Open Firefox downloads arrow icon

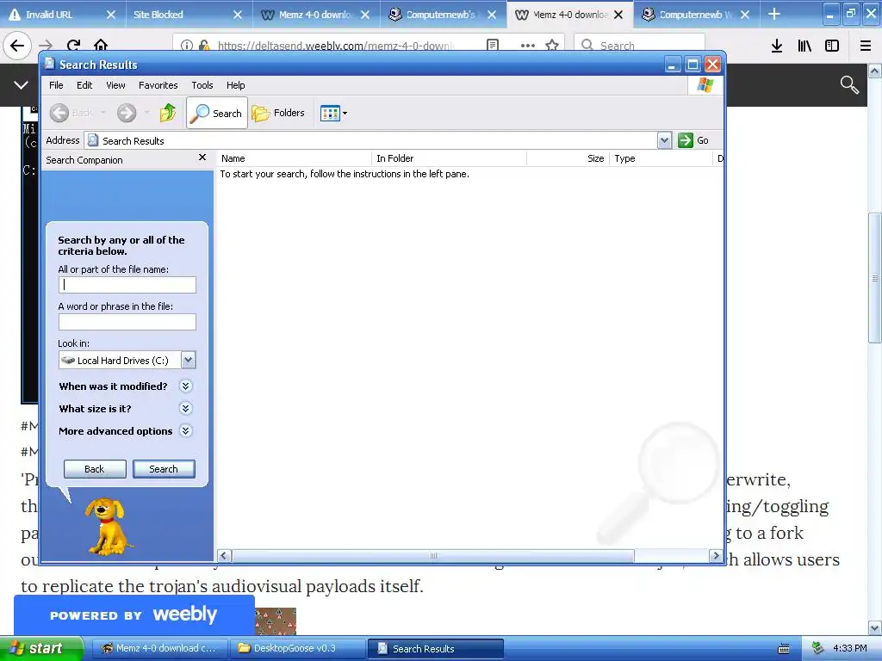[x=777, y=46]
